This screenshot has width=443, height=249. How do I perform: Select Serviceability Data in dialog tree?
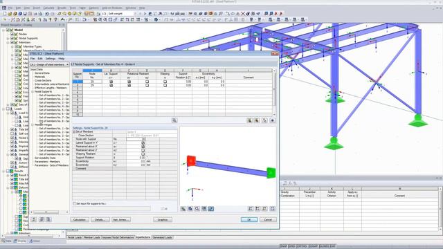tap(45, 158)
